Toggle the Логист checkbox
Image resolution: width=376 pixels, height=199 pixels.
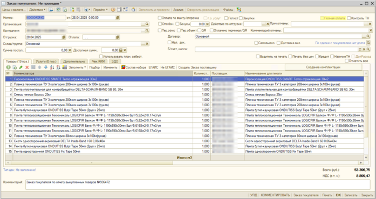226,18
